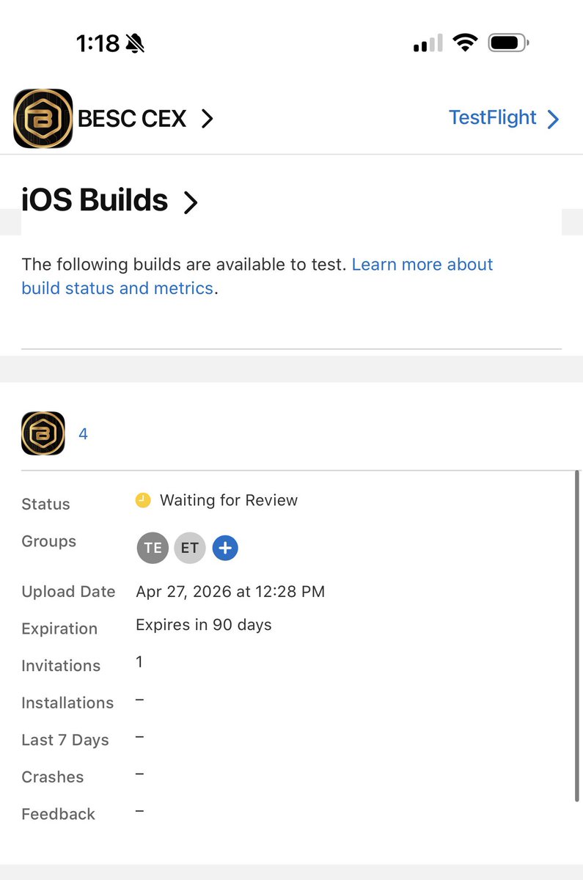The image size is (583, 880).
Task: Open build number 4 link
Action: (x=83, y=434)
